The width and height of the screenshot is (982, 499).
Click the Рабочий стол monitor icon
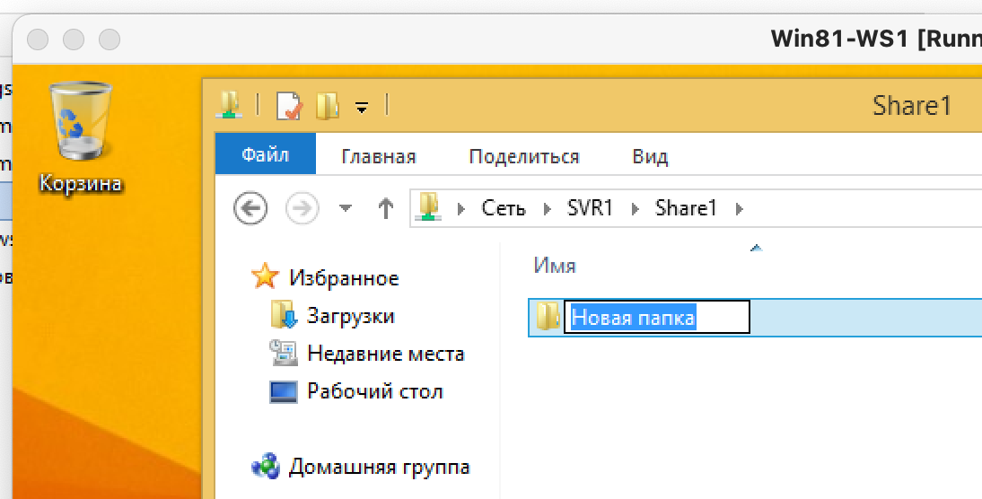click(284, 392)
